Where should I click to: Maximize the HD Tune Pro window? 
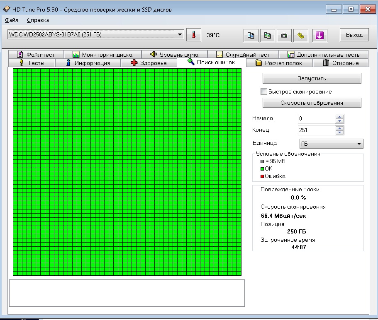(x=351, y=10)
